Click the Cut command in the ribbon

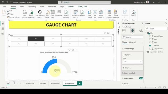9,11
